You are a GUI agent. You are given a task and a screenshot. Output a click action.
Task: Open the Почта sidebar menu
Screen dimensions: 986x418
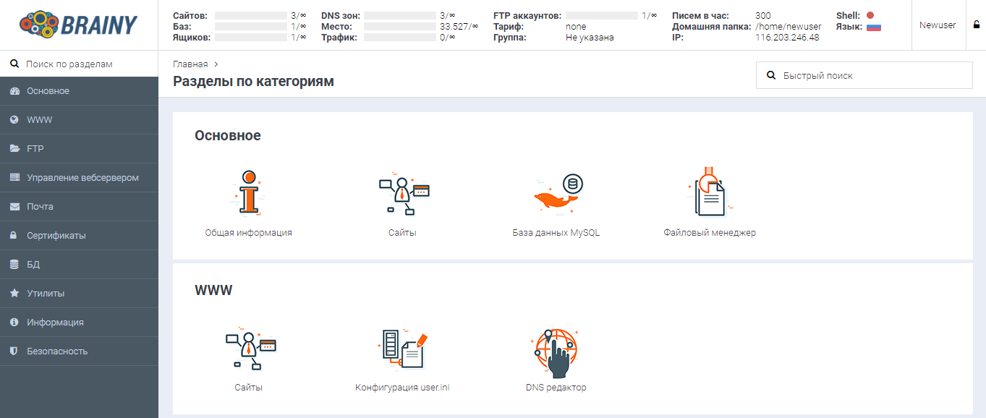pyautogui.click(x=40, y=207)
